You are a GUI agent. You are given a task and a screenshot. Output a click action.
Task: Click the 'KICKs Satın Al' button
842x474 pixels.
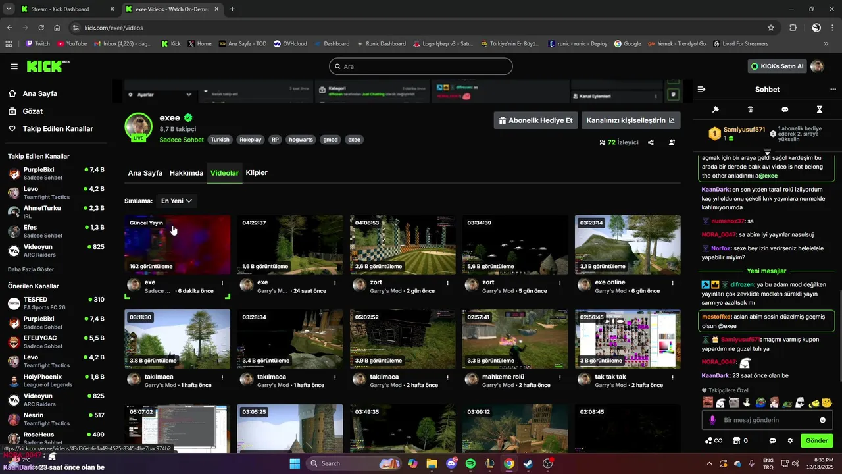coord(778,66)
